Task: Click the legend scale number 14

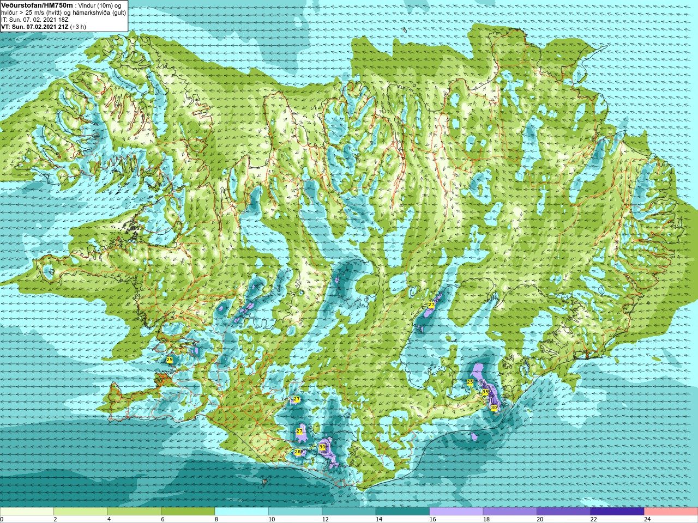Action: pos(378,519)
